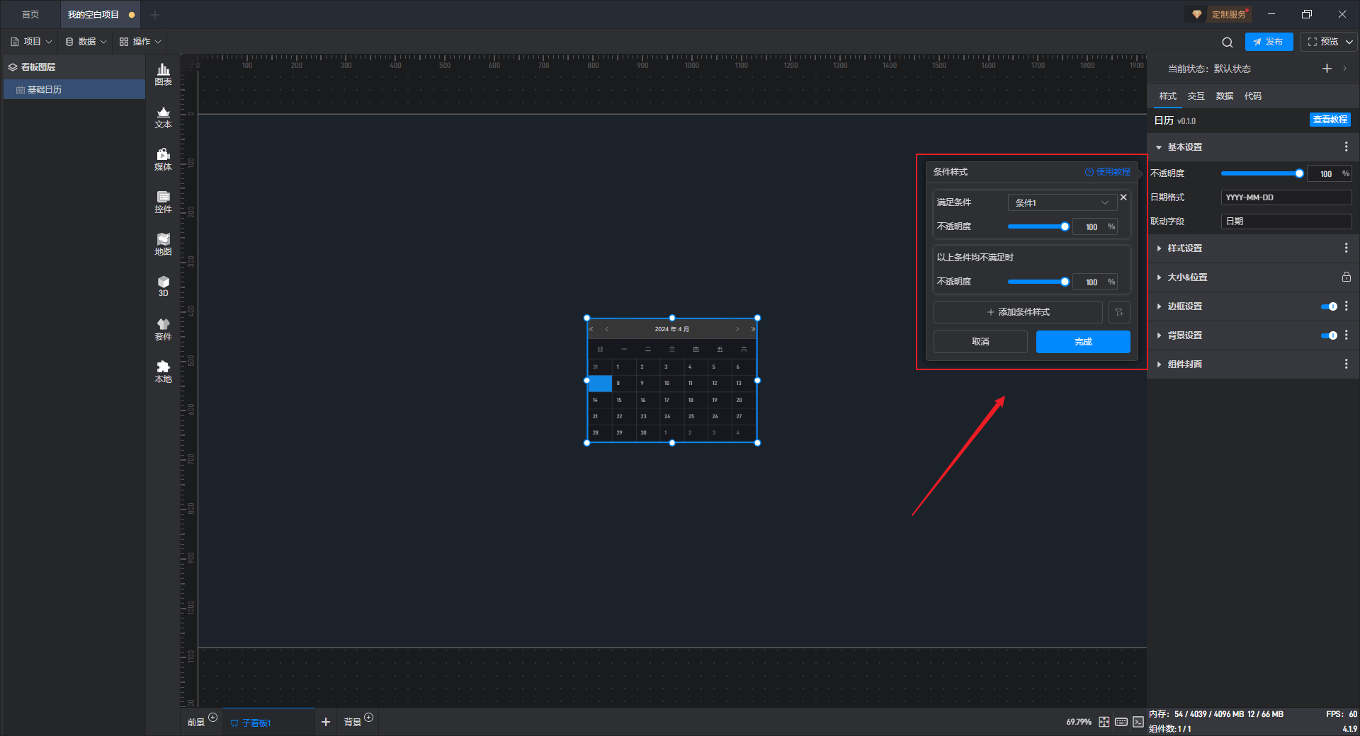Open the 图表 chart components icon

(163, 74)
